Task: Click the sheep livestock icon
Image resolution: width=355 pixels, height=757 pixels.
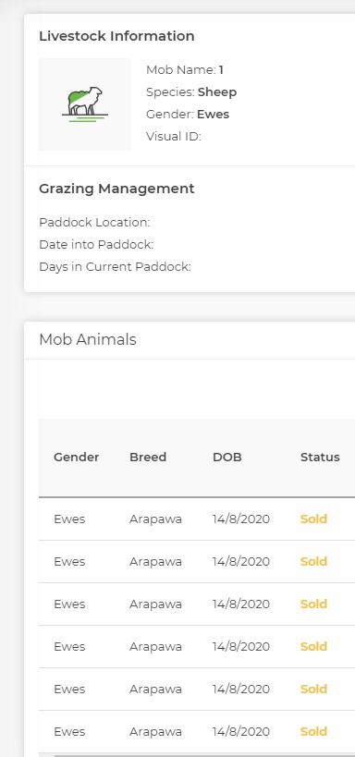Action: click(85, 104)
